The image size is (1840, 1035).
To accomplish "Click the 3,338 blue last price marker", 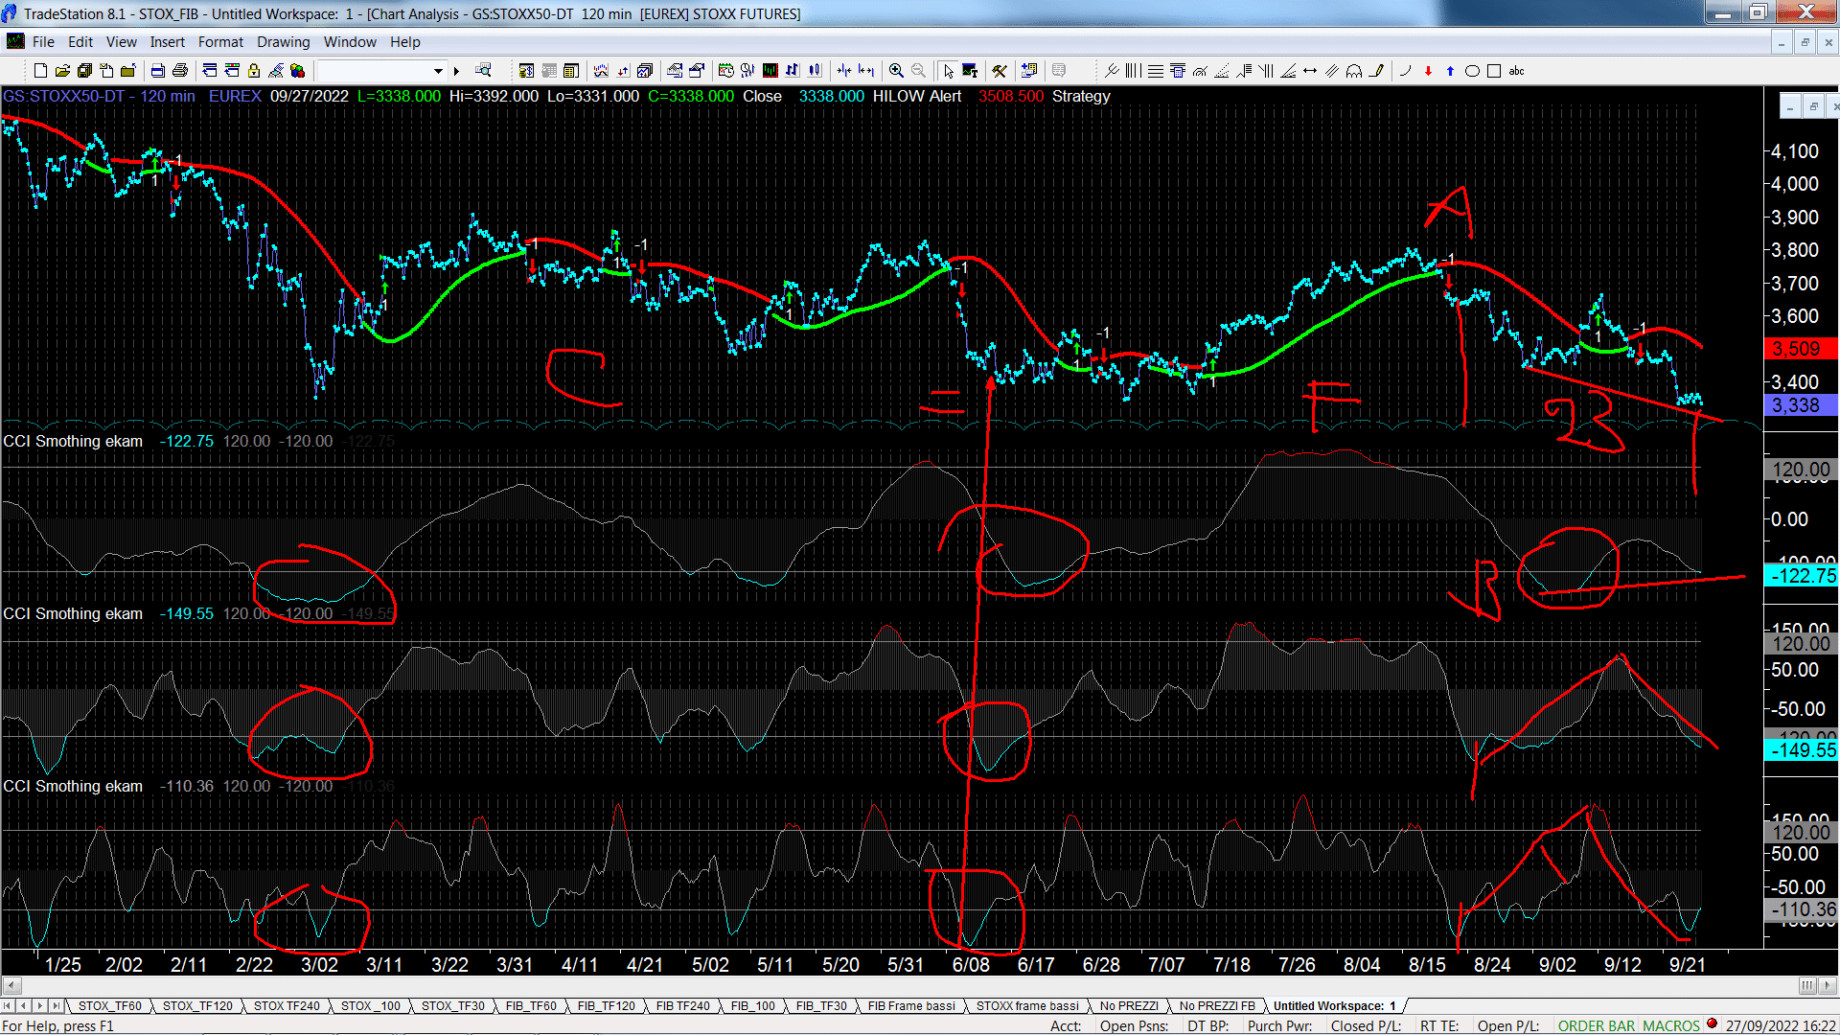I will (1800, 405).
